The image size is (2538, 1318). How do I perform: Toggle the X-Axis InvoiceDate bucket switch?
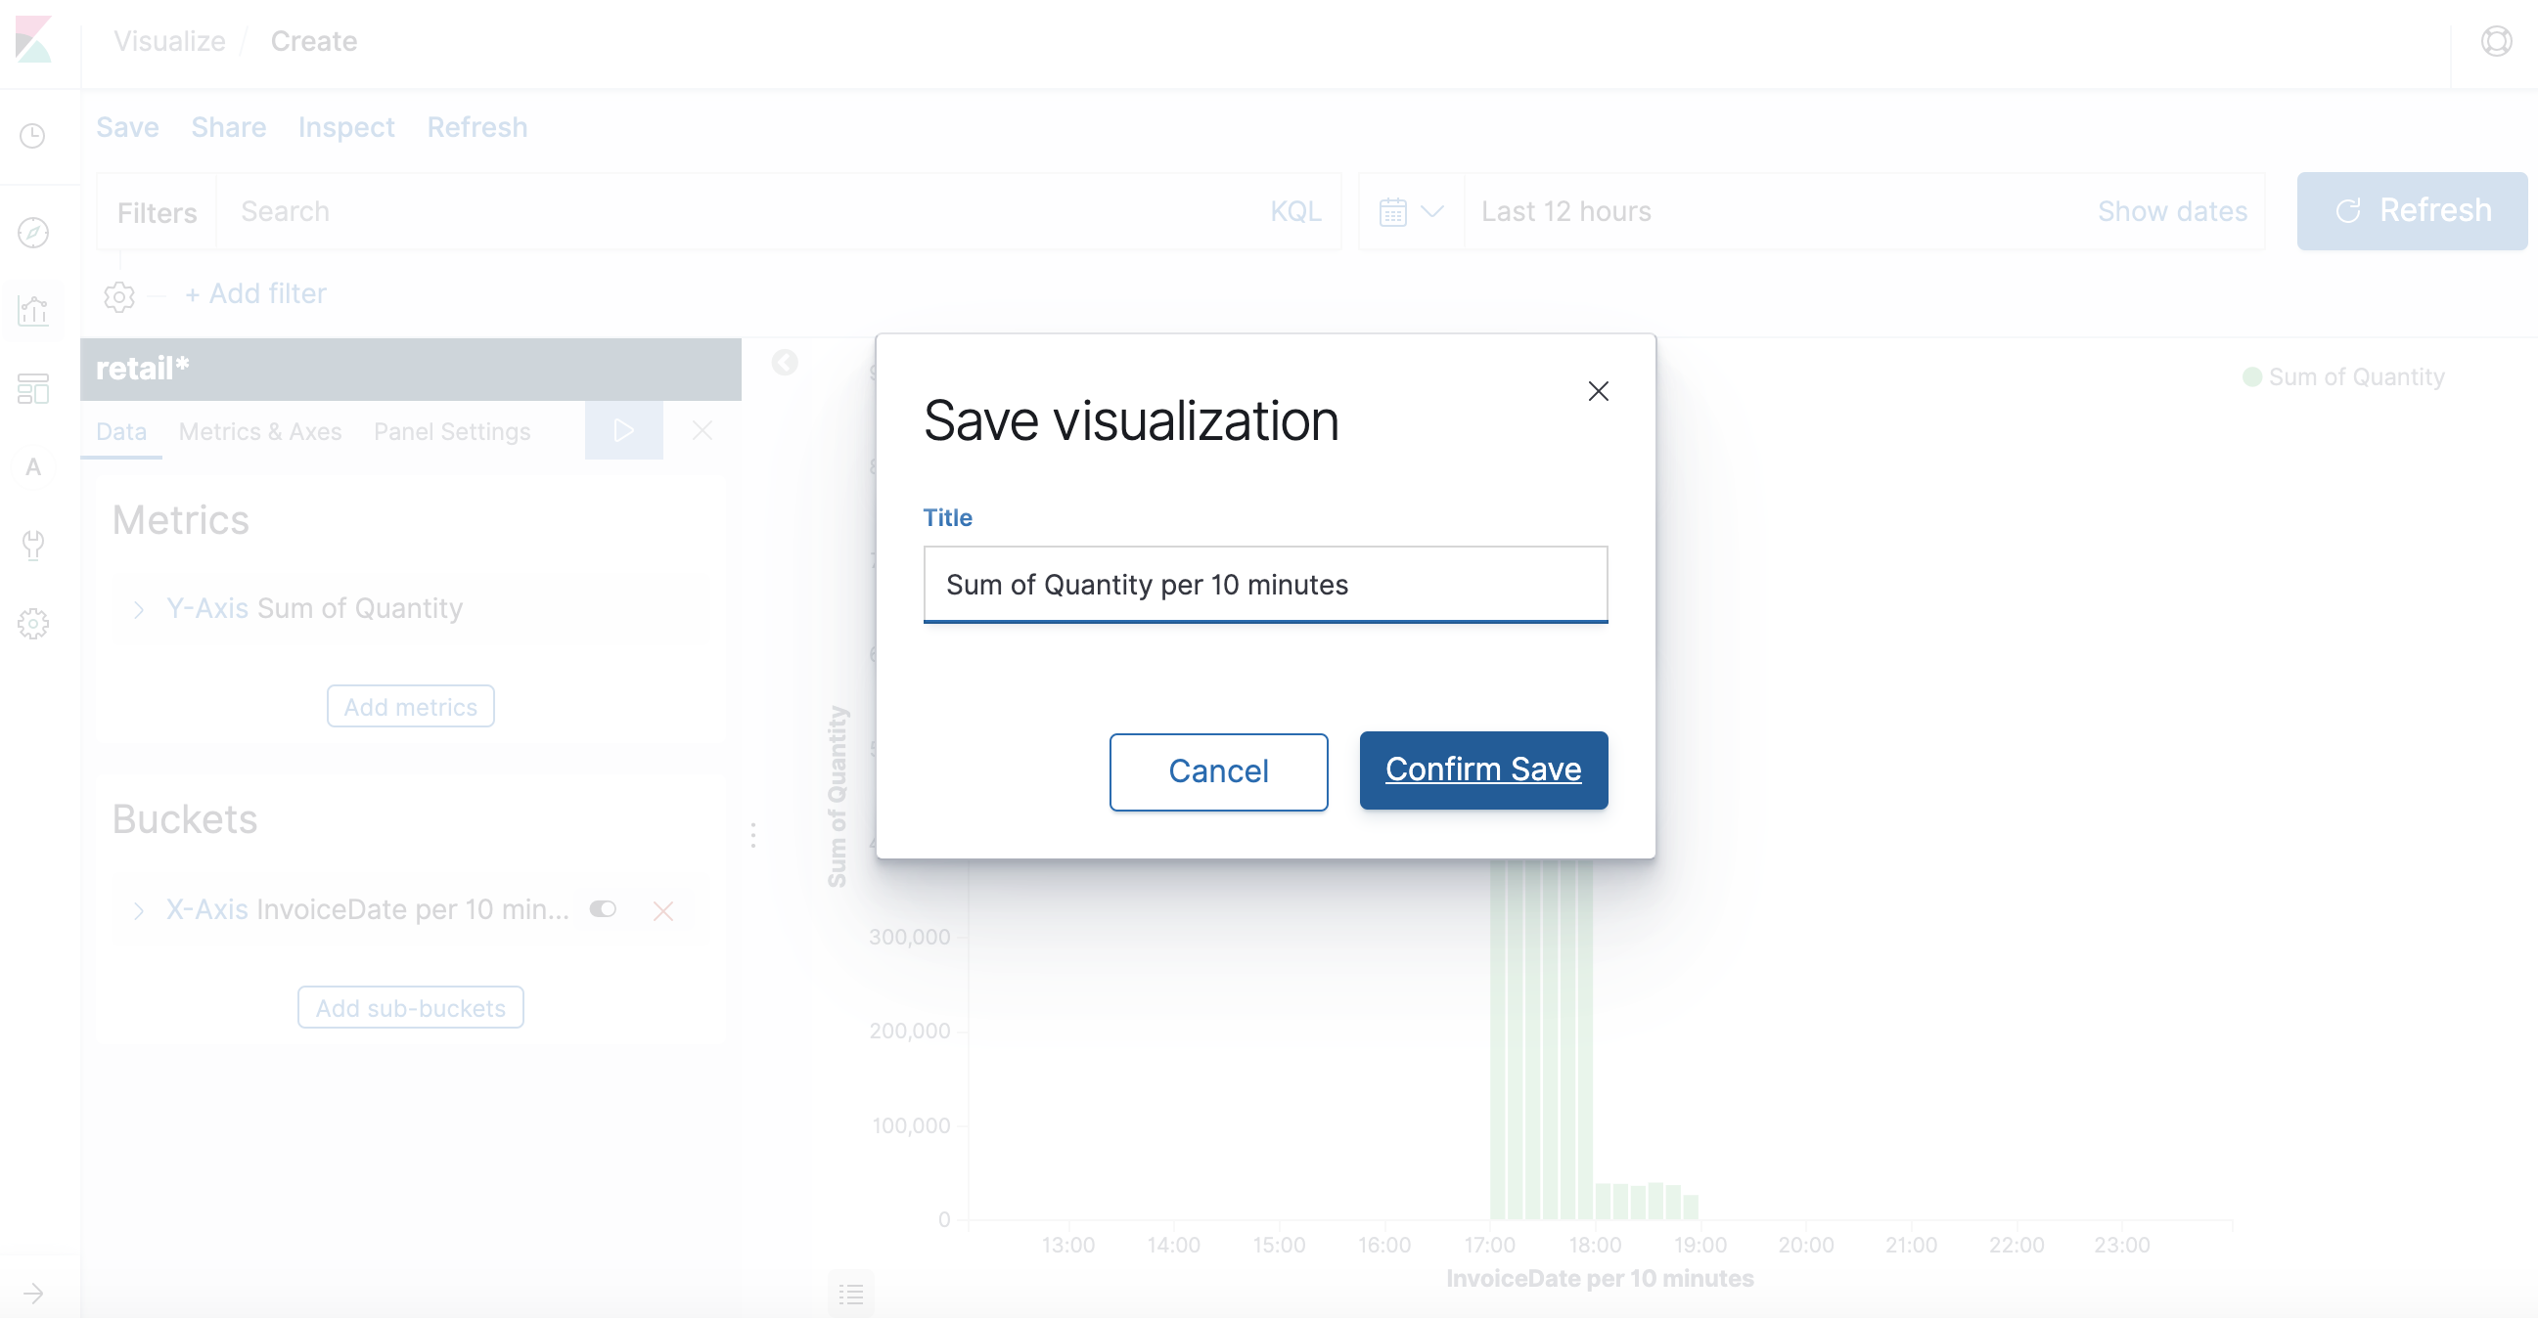click(603, 908)
